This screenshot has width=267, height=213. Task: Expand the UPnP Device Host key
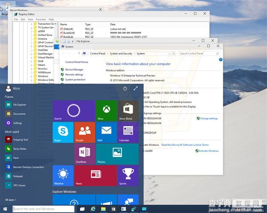(32, 46)
